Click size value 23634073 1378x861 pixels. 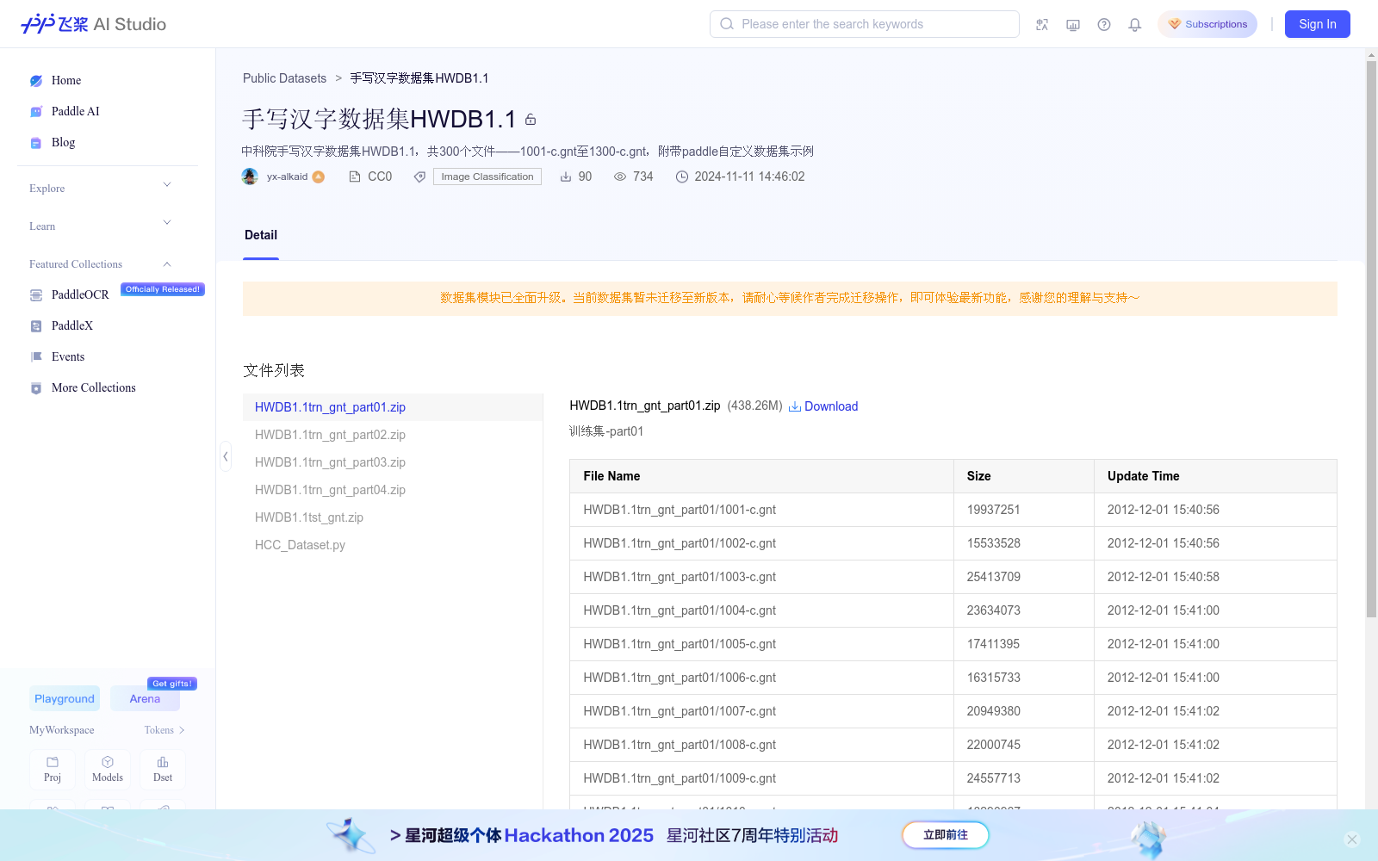pos(993,610)
